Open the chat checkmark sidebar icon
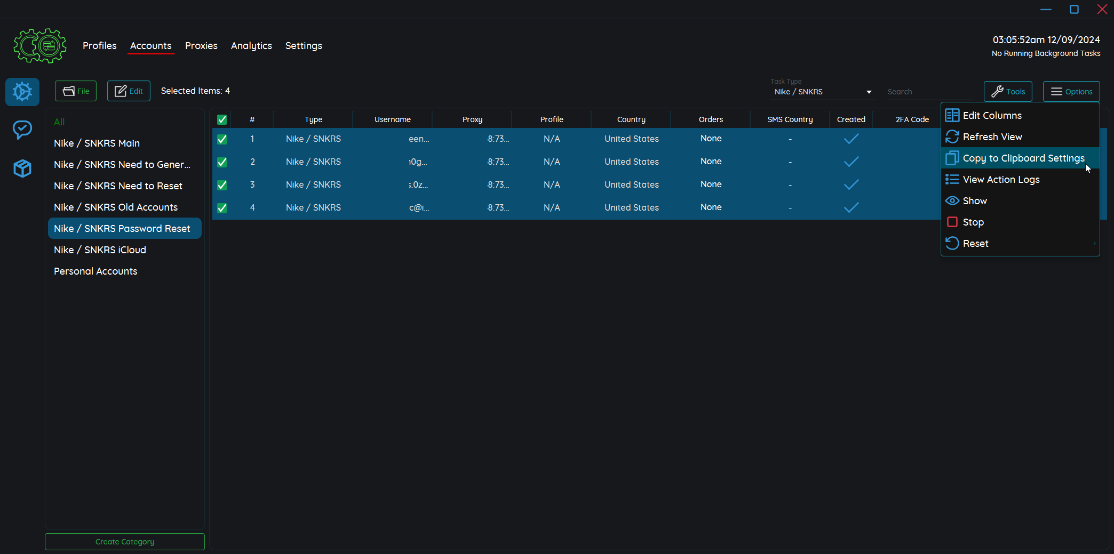 click(22, 130)
